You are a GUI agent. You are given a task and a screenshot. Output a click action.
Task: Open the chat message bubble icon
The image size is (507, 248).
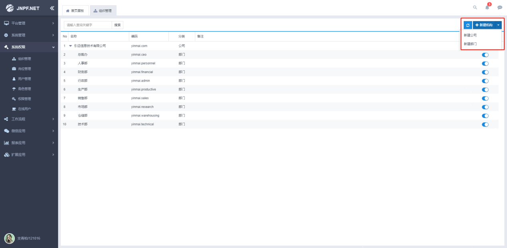[x=499, y=7]
